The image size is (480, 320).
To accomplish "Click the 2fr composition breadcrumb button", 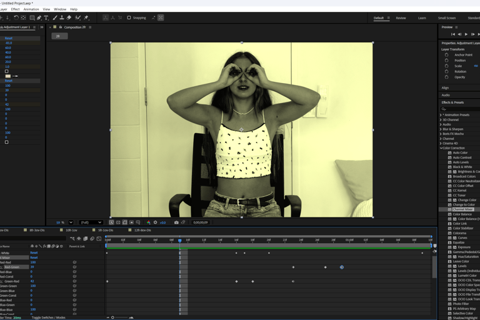I will pos(59,36).
